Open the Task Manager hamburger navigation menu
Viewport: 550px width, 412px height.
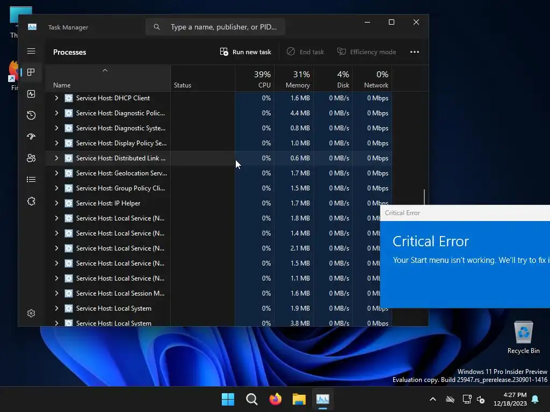(31, 51)
